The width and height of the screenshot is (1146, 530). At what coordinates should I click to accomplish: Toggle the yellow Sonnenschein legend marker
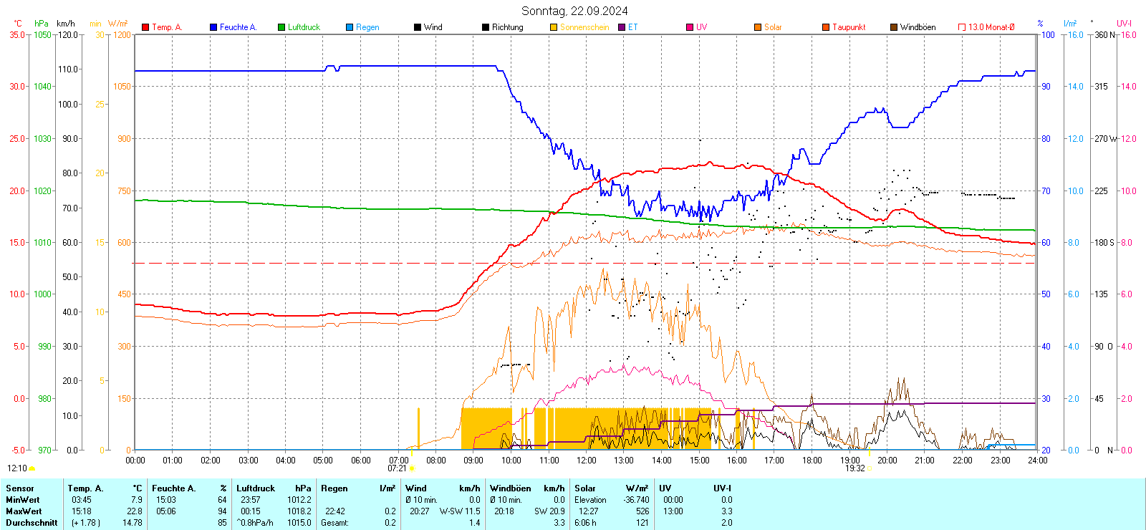pyautogui.click(x=554, y=27)
